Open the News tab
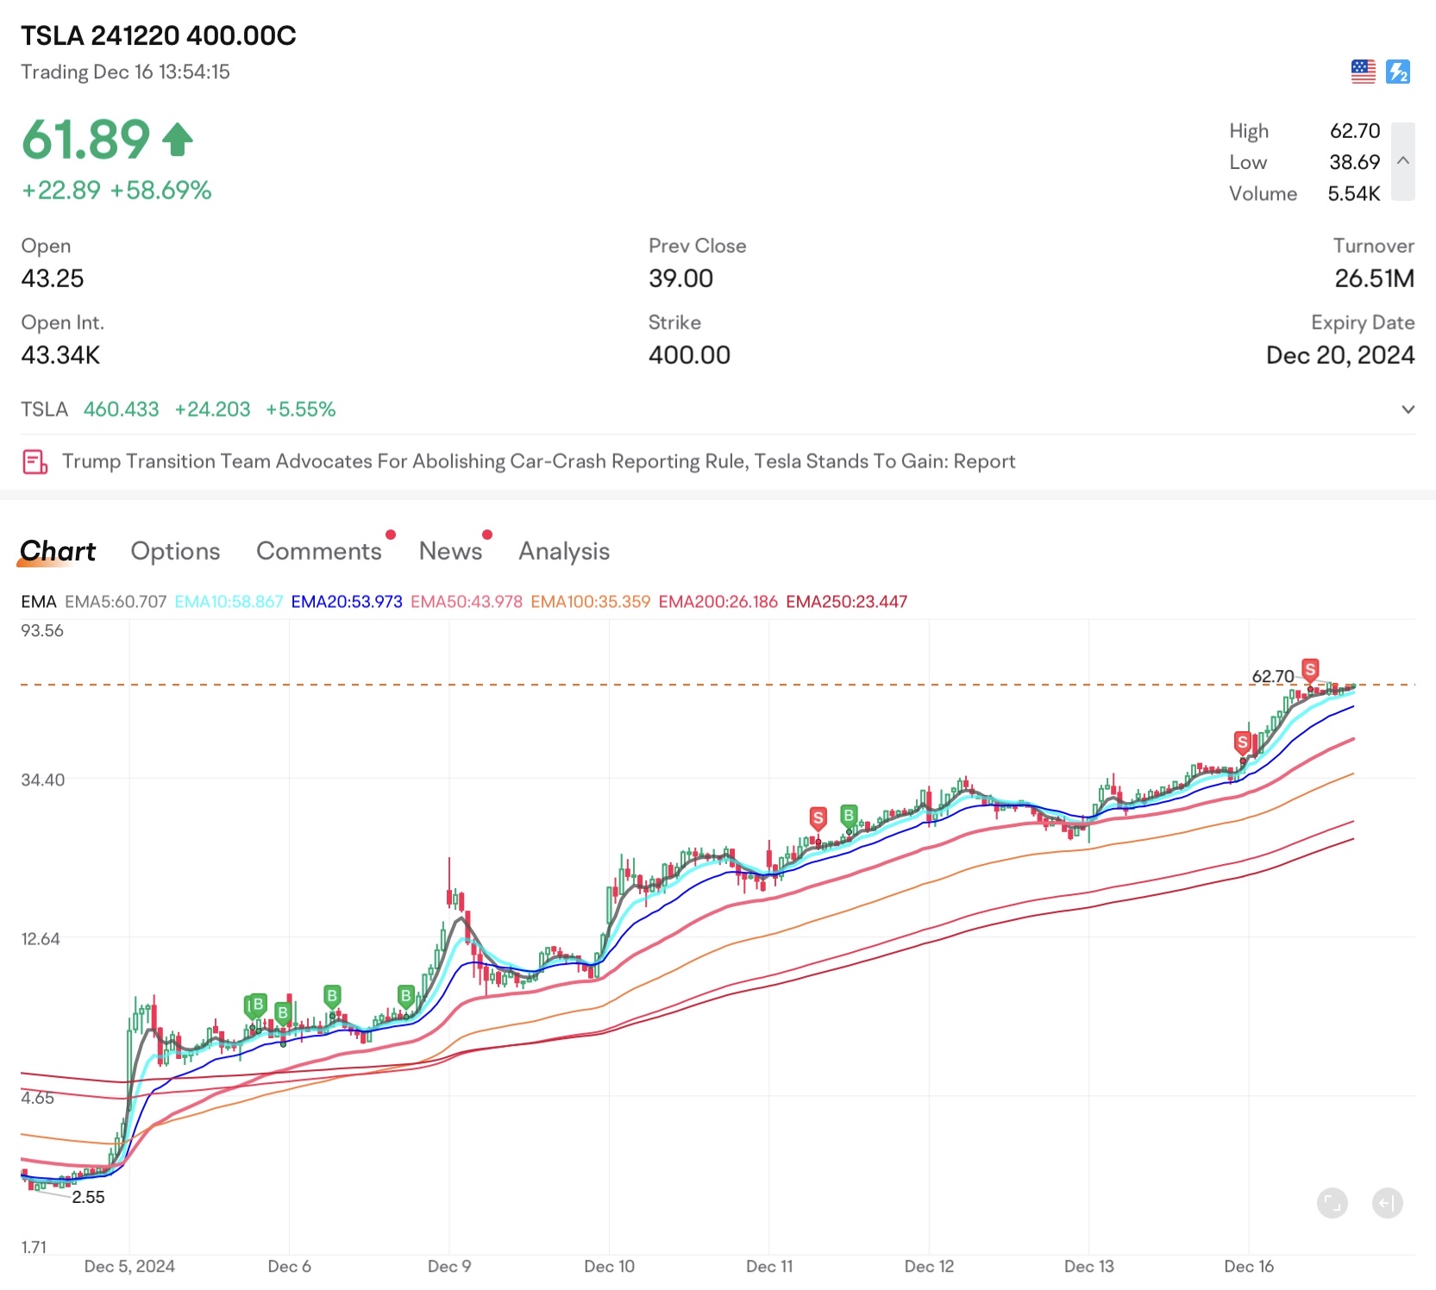Image resolution: width=1436 pixels, height=1290 pixels. pyautogui.click(x=450, y=551)
